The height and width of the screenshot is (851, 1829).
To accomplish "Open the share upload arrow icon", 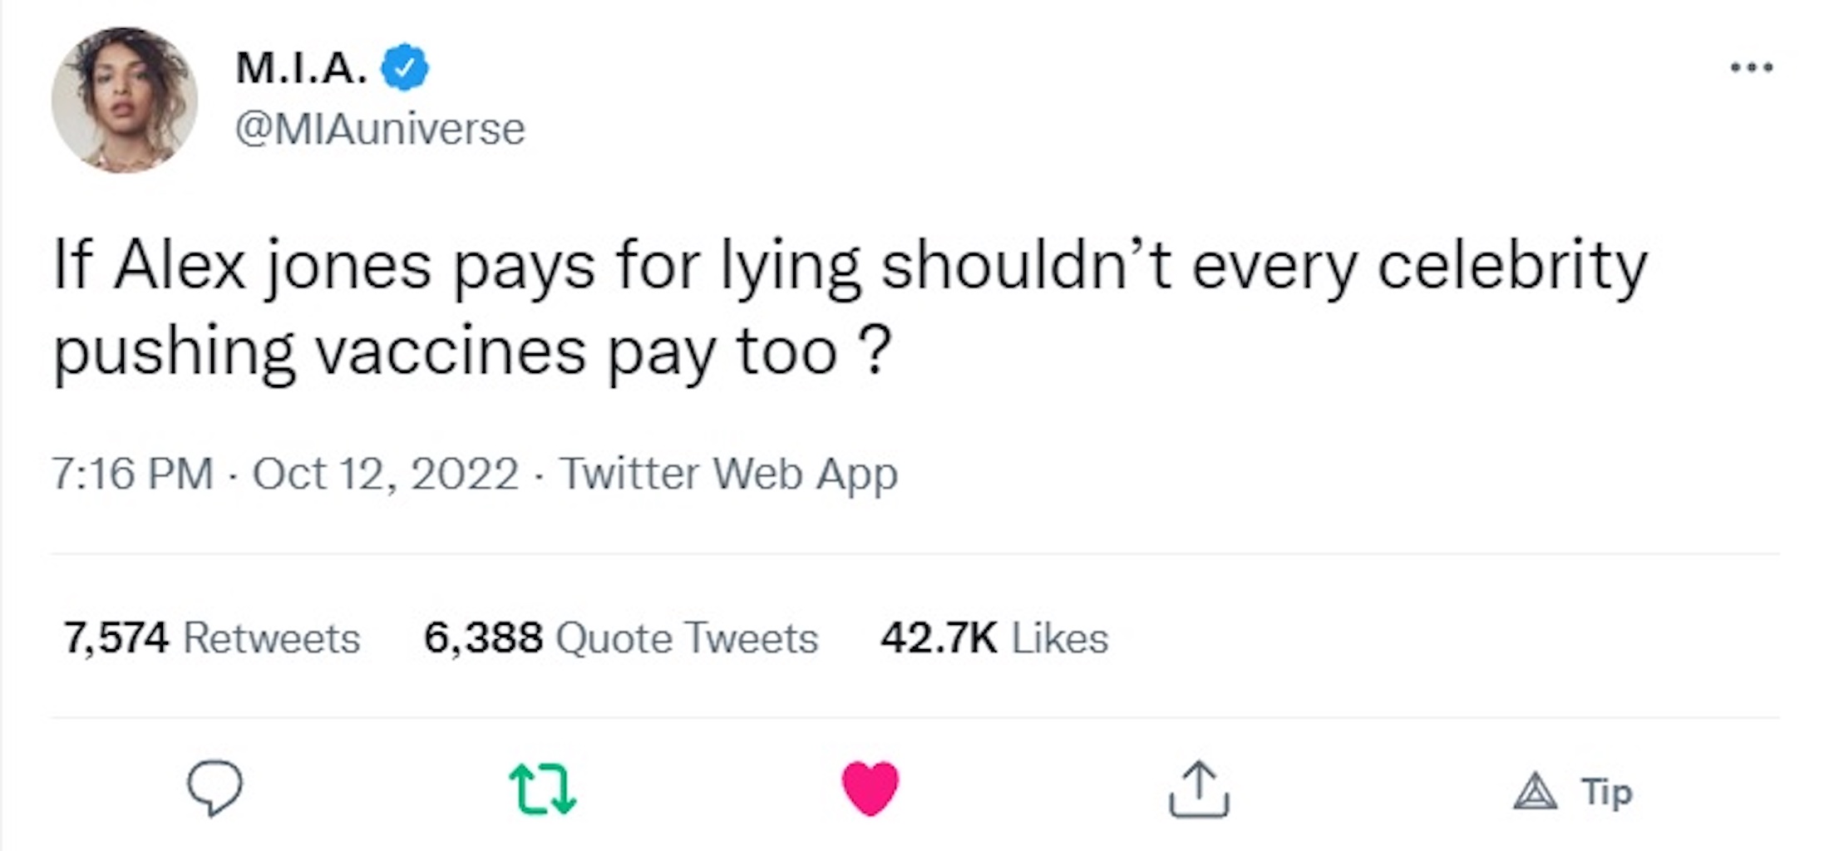I will pos(1199,789).
